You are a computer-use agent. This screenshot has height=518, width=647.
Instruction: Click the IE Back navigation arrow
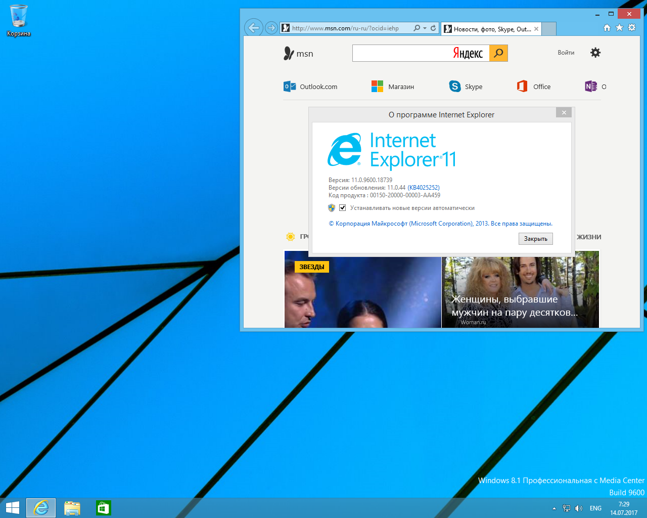click(x=254, y=28)
